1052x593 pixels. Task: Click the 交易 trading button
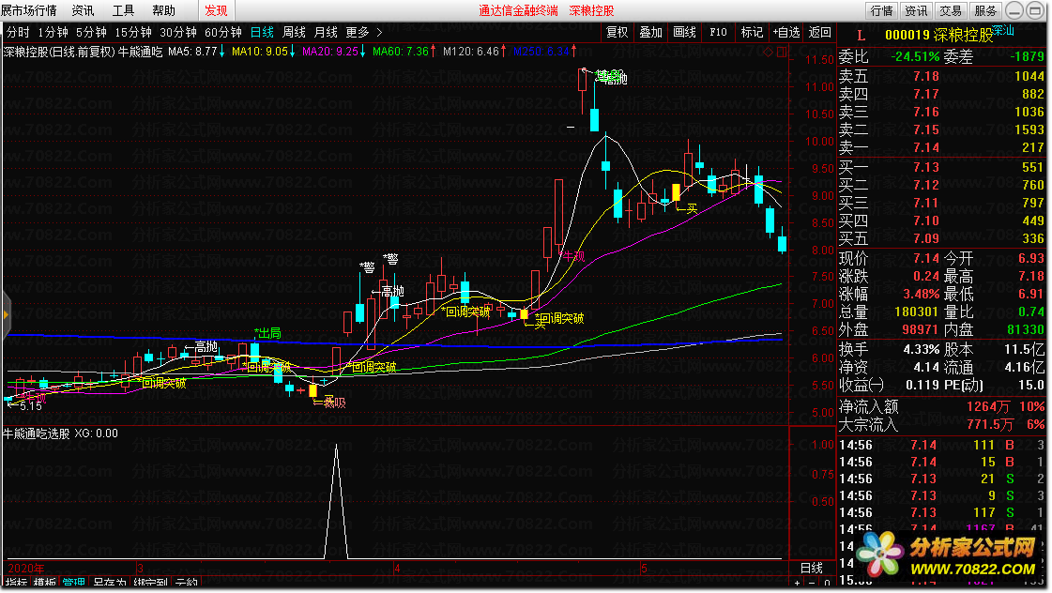[951, 10]
